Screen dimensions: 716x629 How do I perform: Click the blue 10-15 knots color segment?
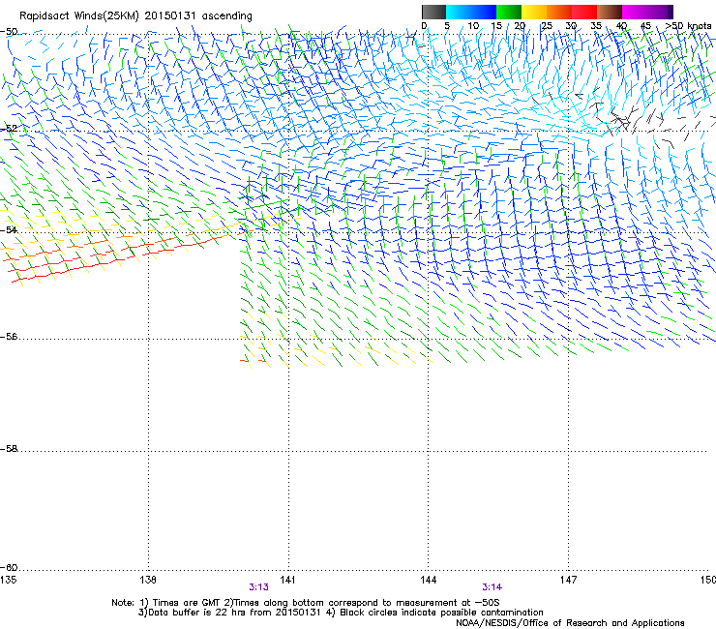point(484,12)
